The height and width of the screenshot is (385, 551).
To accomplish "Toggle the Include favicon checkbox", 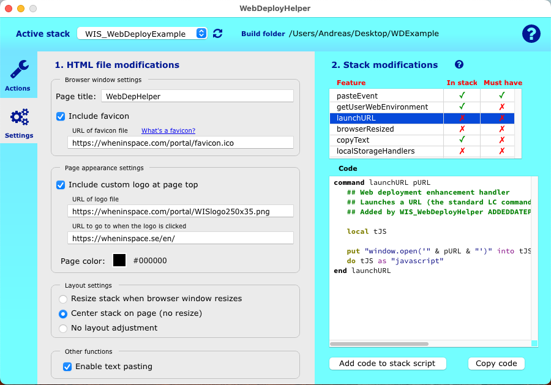I will click(x=61, y=116).
